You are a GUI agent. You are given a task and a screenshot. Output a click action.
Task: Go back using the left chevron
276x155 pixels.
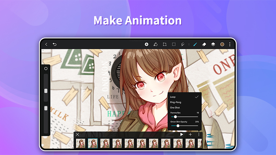coord(46,44)
